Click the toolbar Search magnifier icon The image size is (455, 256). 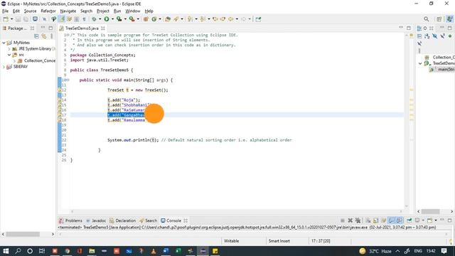pos(427,19)
